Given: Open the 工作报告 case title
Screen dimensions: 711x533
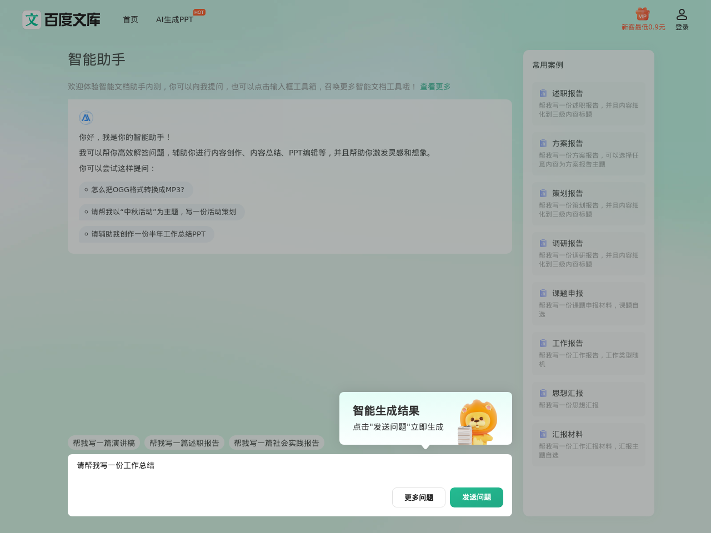Looking at the screenshot, I should (568, 343).
